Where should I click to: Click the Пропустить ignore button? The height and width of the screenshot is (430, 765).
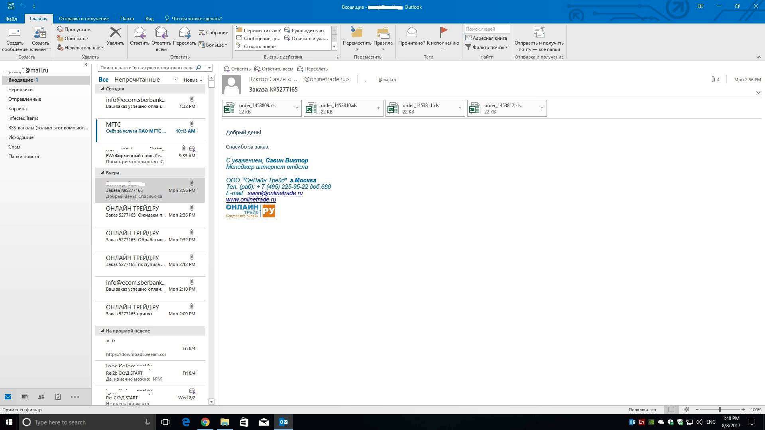click(74, 29)
